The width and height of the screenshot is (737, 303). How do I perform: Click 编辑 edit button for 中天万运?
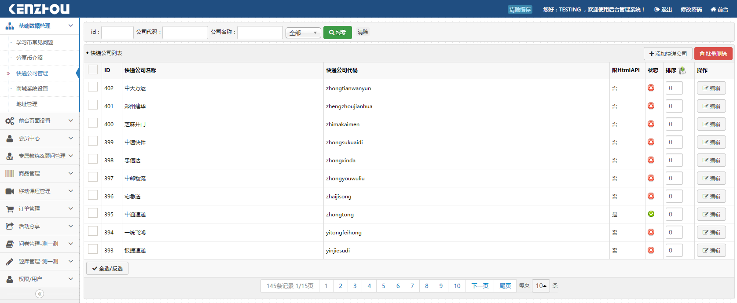(711, 88)
